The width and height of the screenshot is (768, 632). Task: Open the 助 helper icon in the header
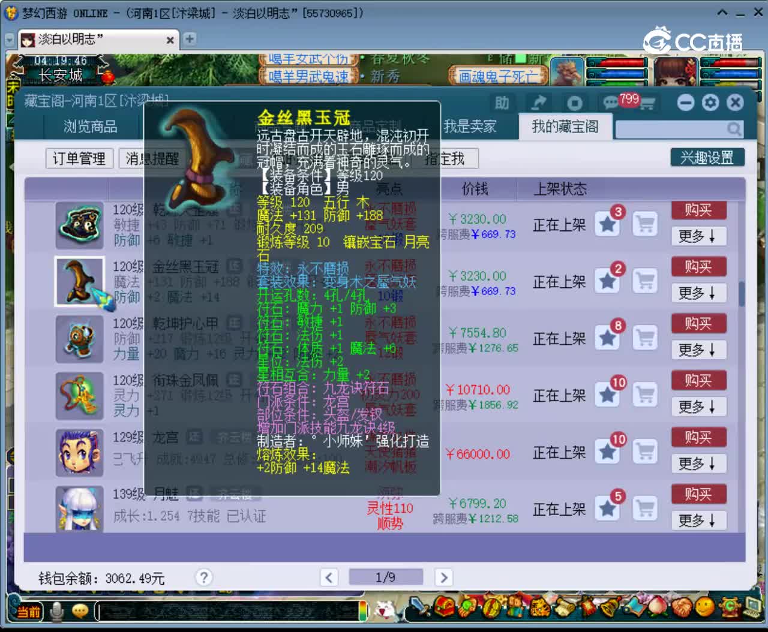[502, 103]
